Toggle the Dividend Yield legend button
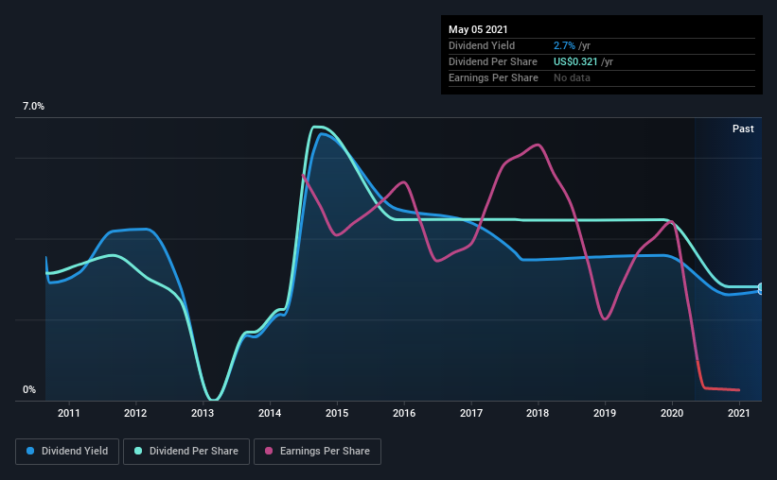 pos(67,452)
